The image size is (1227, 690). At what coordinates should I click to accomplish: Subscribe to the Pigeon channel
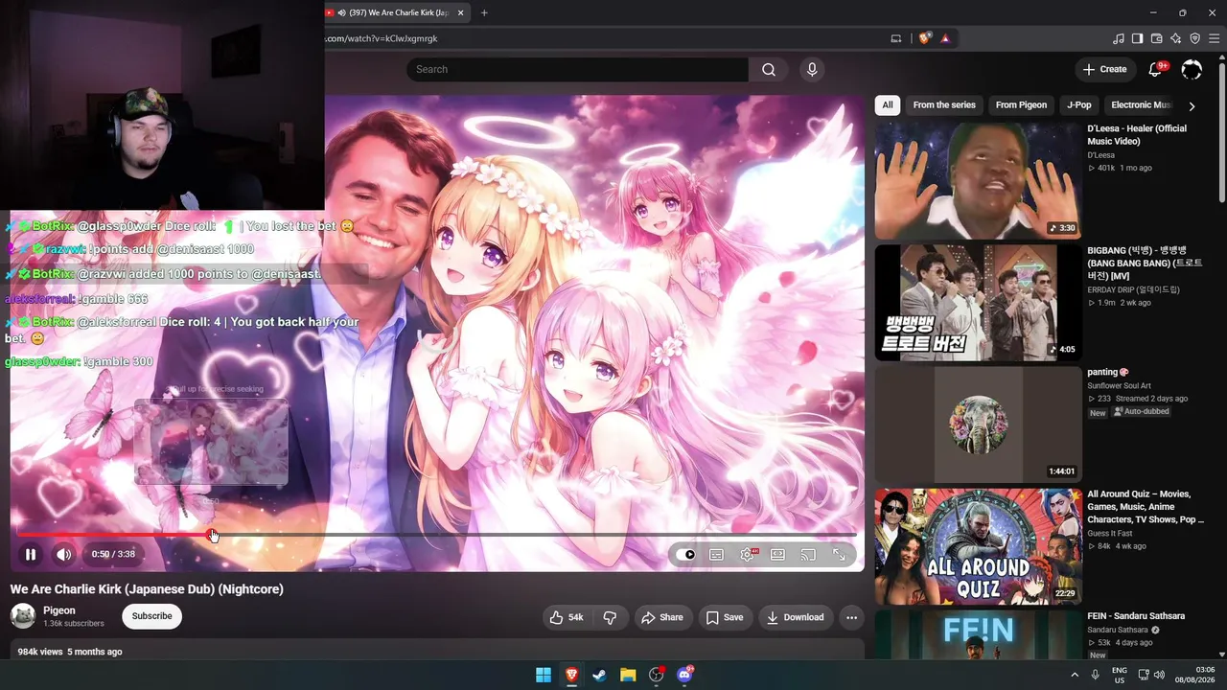[x=151, y=616]
